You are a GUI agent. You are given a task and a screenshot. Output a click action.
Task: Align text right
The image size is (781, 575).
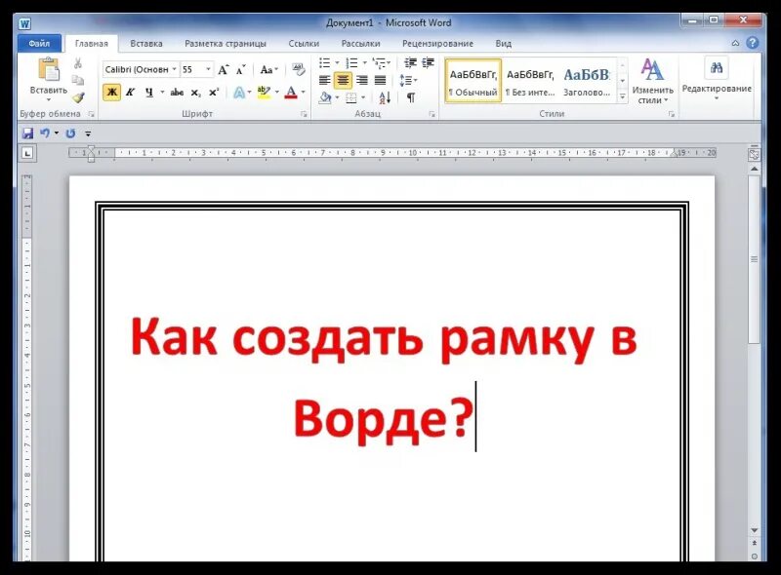coord(361,80)
